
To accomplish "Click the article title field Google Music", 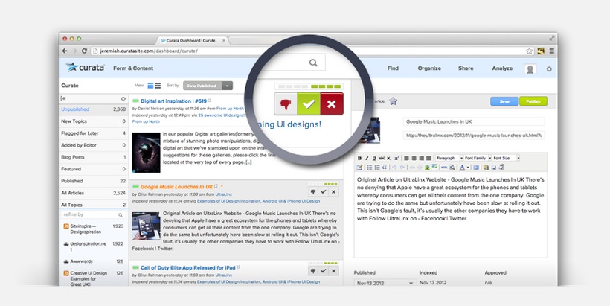I will coord(474,121).
